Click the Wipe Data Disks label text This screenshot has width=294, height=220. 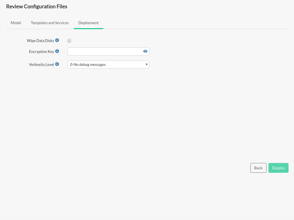[x=40, y=41]
